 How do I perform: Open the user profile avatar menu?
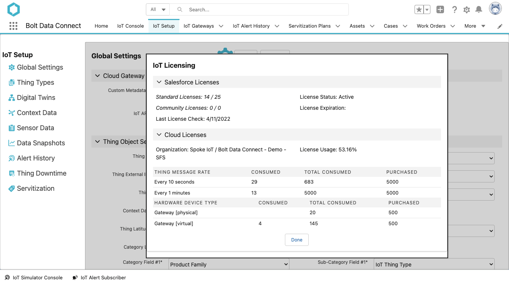pyautogui.click(x=495, y=9)
